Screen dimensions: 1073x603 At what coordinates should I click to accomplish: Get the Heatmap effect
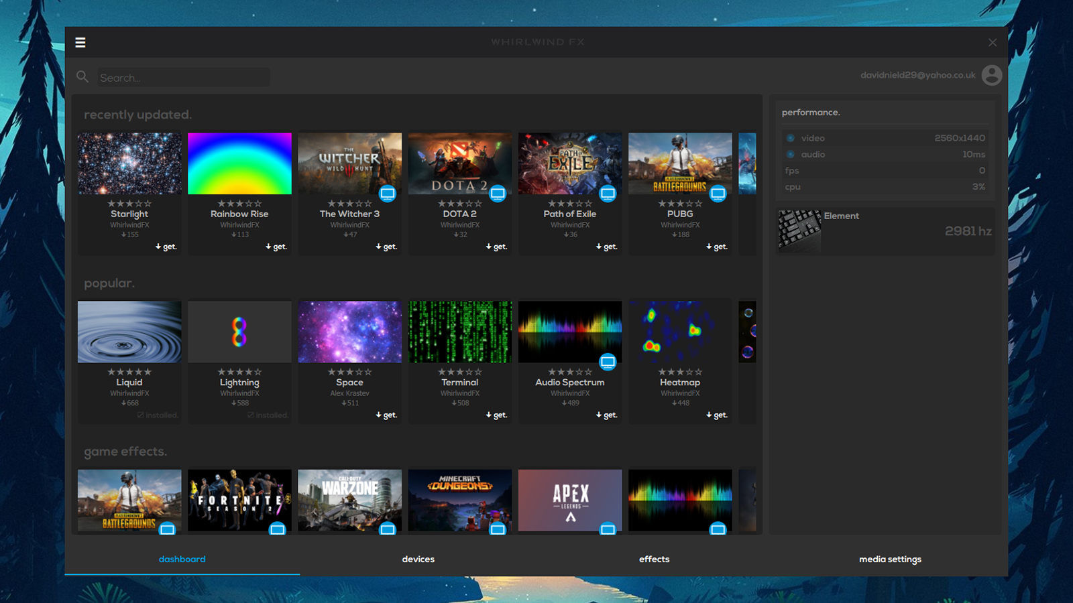pos(716,415)
